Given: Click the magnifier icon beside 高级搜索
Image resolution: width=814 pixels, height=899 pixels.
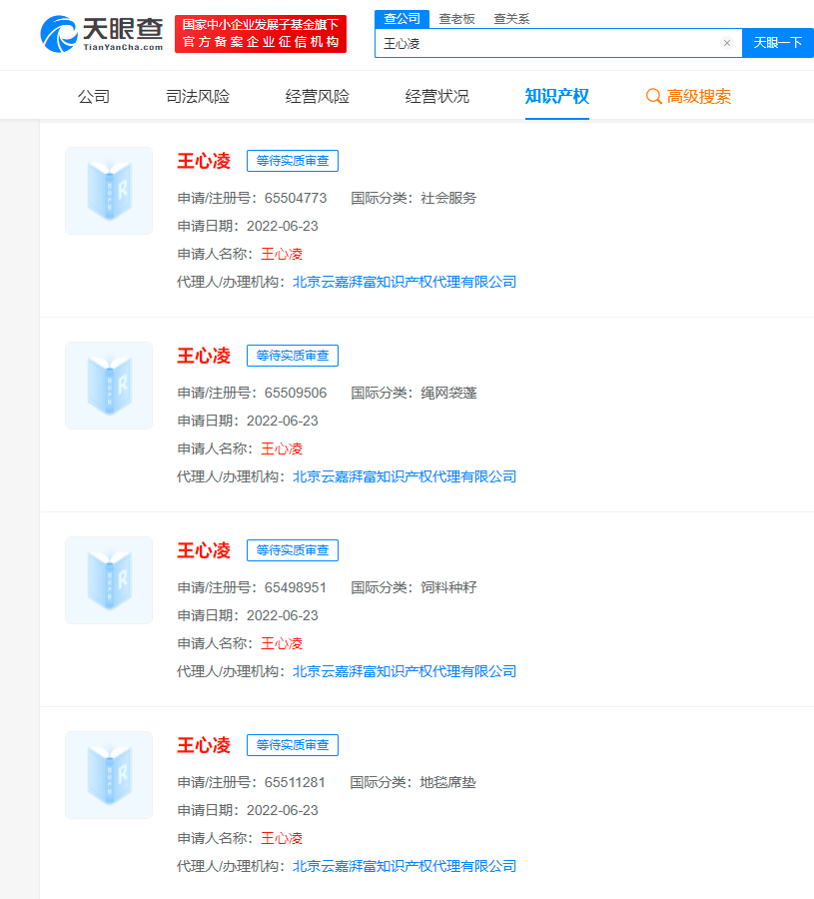Looking at the screenshot, I should click(653, 96).
